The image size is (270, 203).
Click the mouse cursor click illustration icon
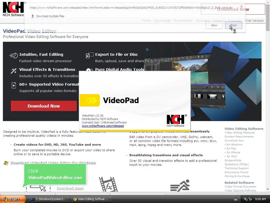[x=38, y=188]
